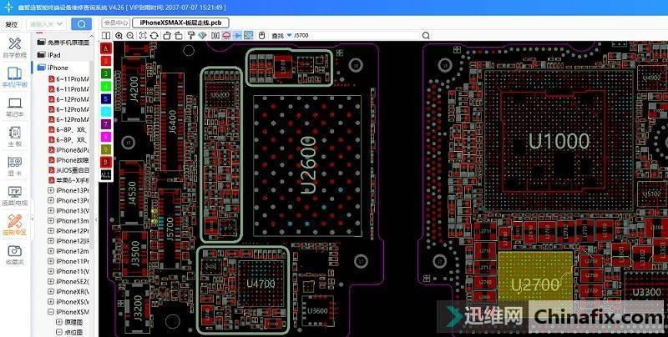Screen dimensions: 668x337
Task: Open the 液晶电视 TV category icon
Action: (x=14, y=195)
